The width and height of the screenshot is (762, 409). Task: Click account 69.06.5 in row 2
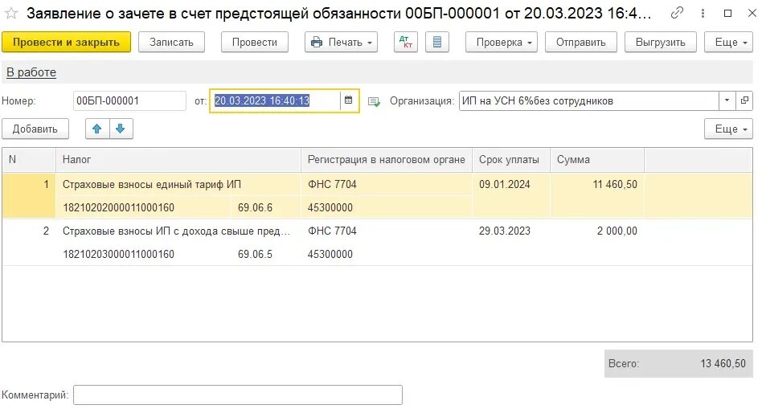[x=255, y=255]
